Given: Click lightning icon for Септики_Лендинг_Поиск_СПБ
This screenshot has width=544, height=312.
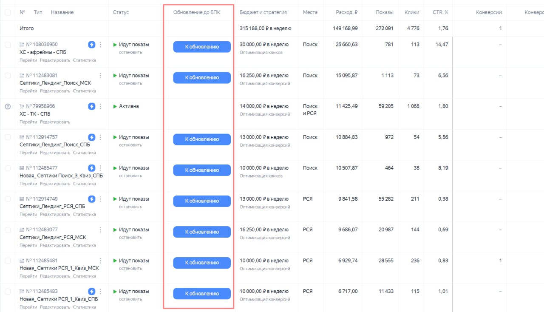Looking at the screenshot, I should pos(91,137).
